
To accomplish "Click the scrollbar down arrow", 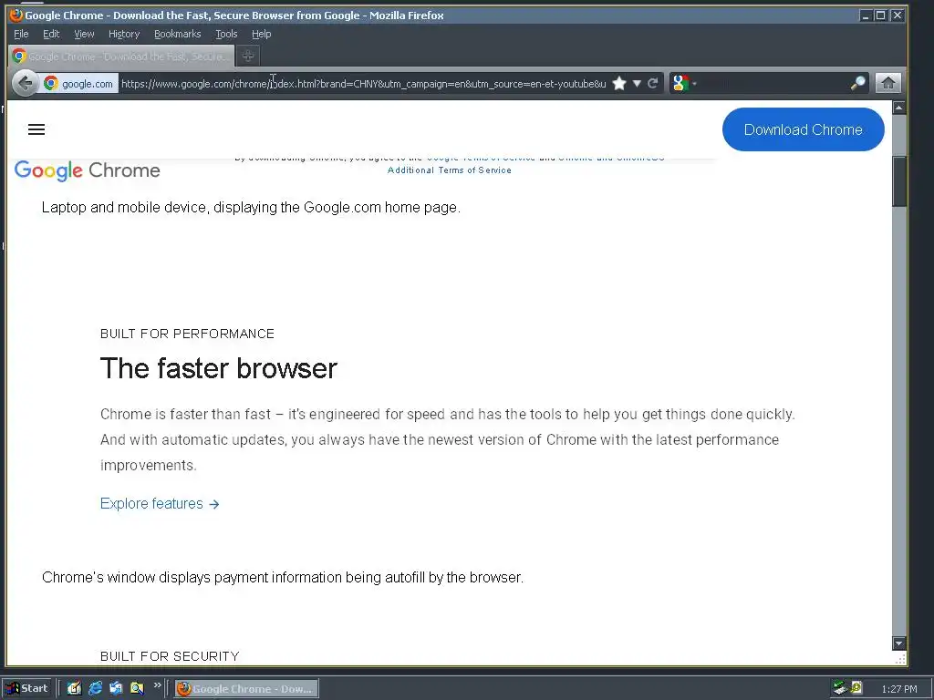I will coord(898,643).
